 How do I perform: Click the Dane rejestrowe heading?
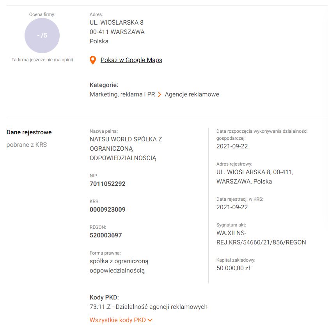coord(29,132)
